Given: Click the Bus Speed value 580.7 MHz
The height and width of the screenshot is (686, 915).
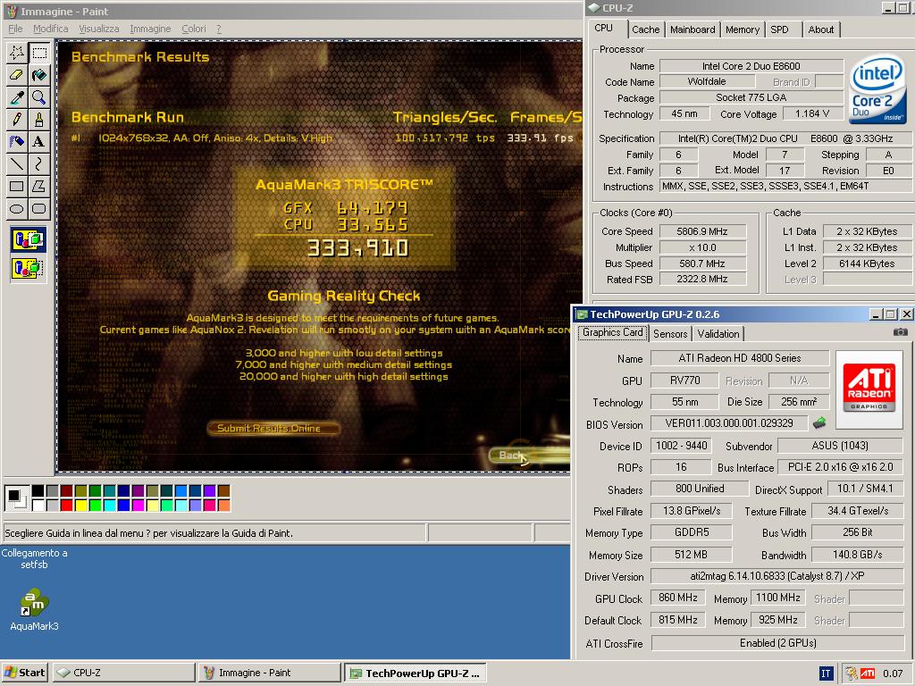Looking at the screenshot, I should (702, 264).
